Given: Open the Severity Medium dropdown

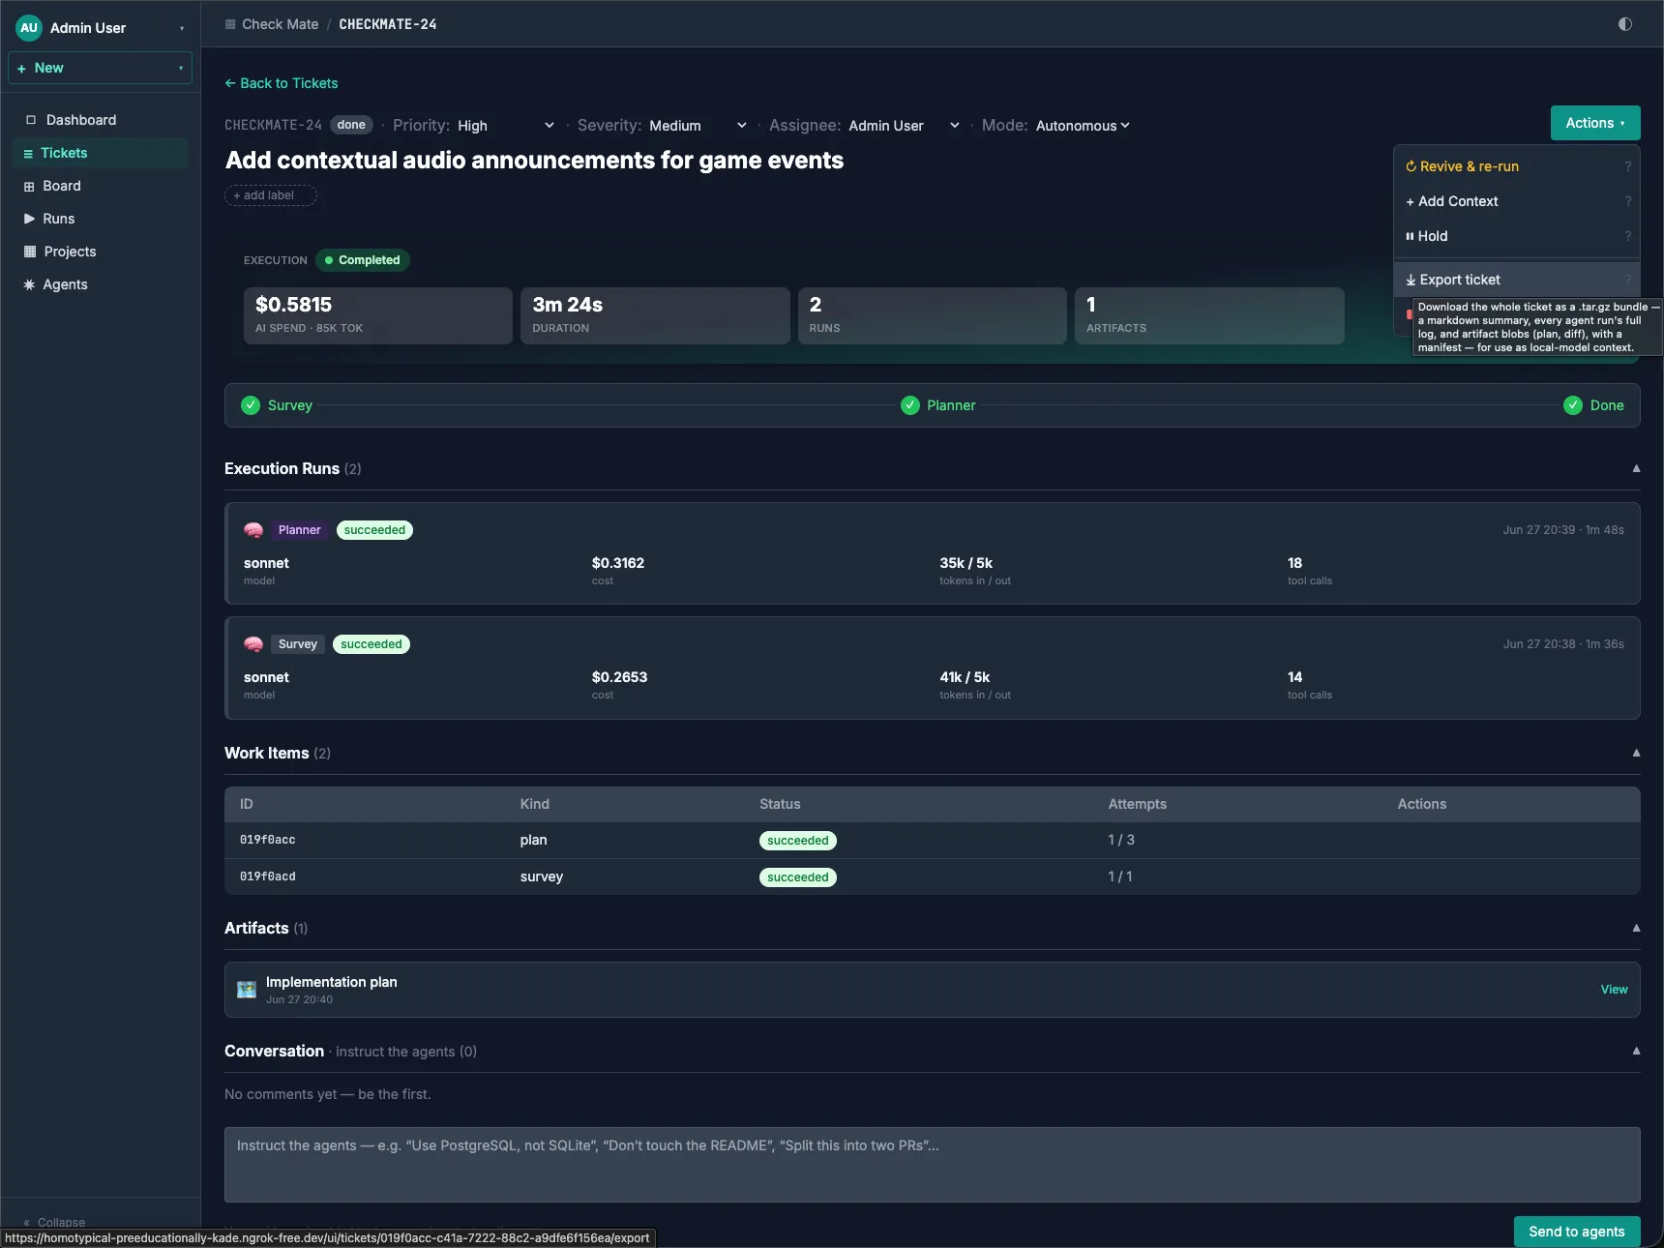Looking at the screenshot, I should coord(697,126).
